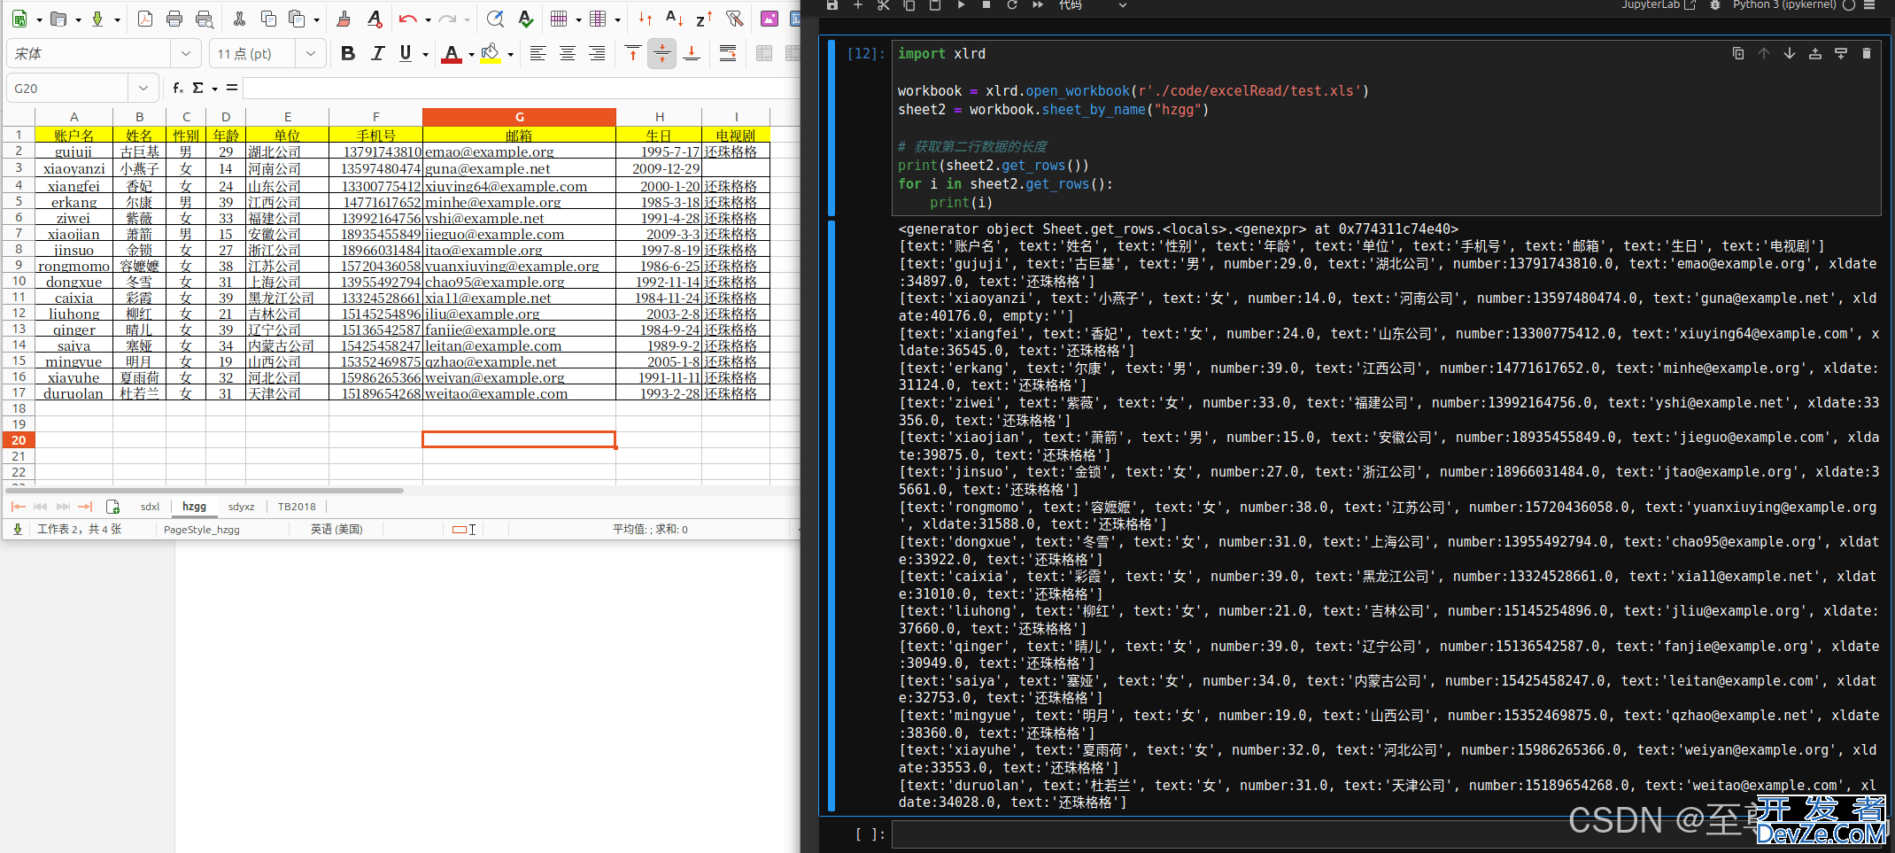Screen dimensions: 1895x853
Task: Open the sort dialog icon
Action: click(646, 19)
